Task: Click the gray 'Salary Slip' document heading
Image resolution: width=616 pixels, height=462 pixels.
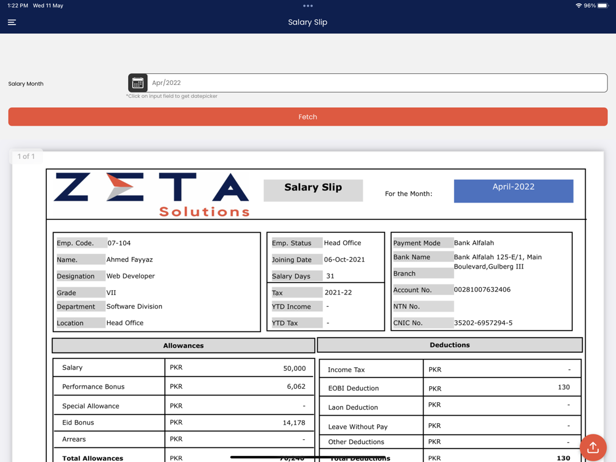Action: [x=313, y=190]
